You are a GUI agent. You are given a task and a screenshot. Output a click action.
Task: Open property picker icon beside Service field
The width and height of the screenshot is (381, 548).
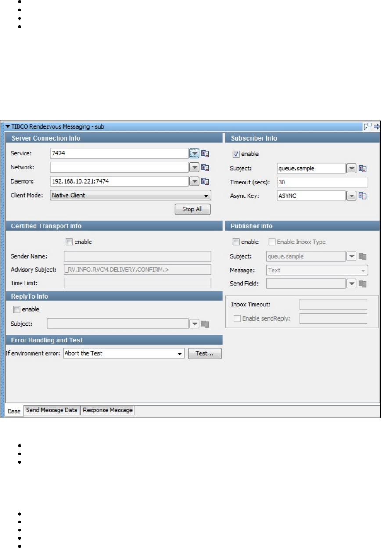[x=205, y=154]
